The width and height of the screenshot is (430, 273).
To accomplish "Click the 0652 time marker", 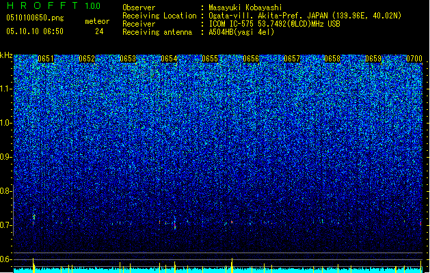I will click(87, 59).
